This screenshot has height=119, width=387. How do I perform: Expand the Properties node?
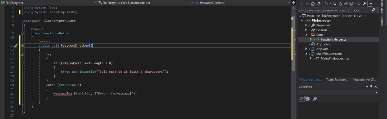pos(306,25)
